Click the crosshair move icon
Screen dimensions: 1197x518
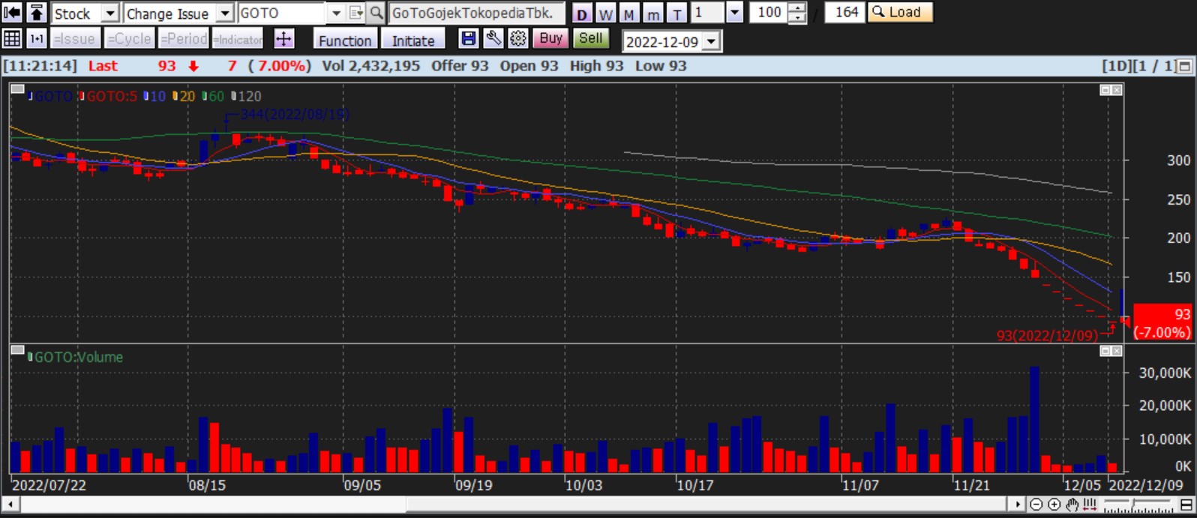(283, 39)
